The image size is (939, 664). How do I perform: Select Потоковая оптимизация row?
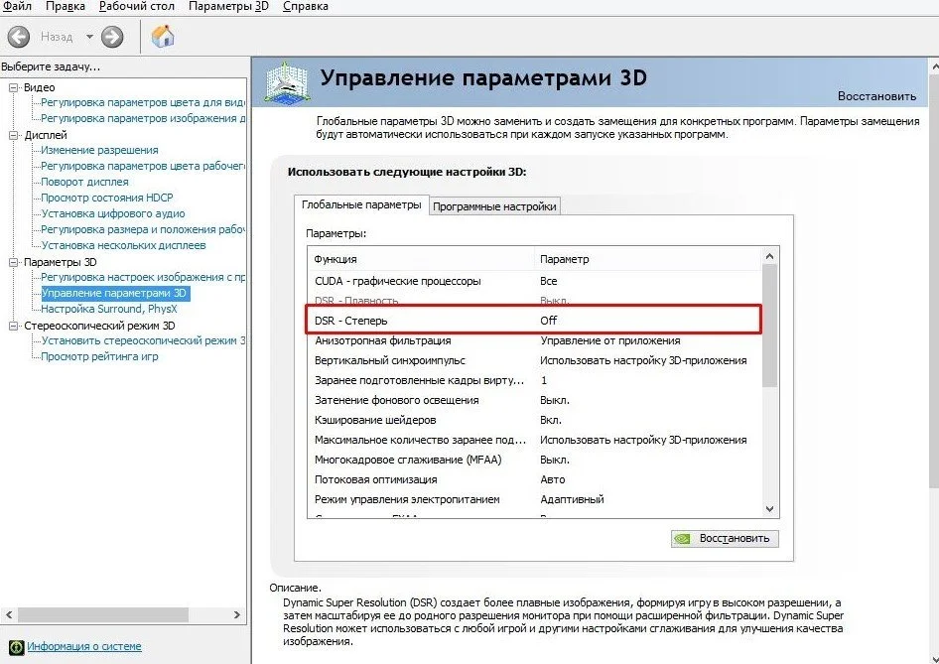tap(534, 479)
